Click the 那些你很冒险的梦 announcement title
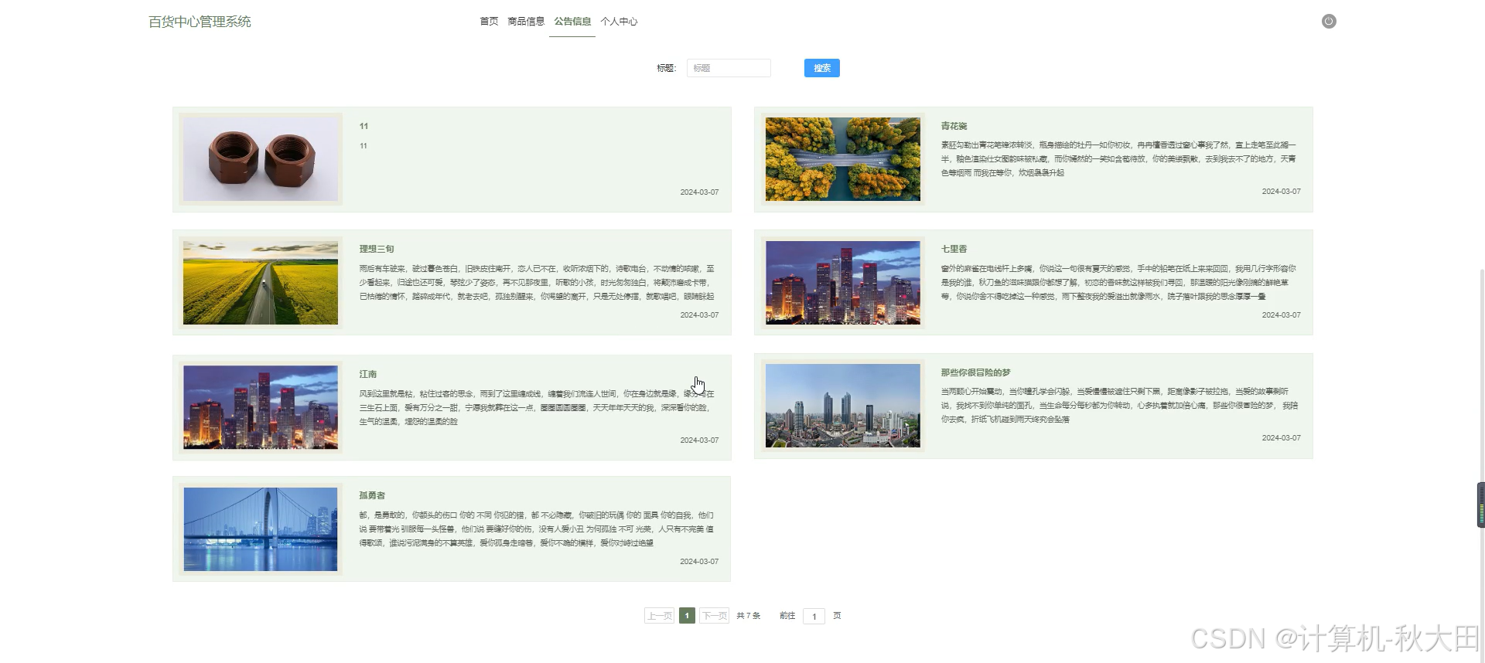1485x663 pixels. pyautogui.click(x=975, y=372)
